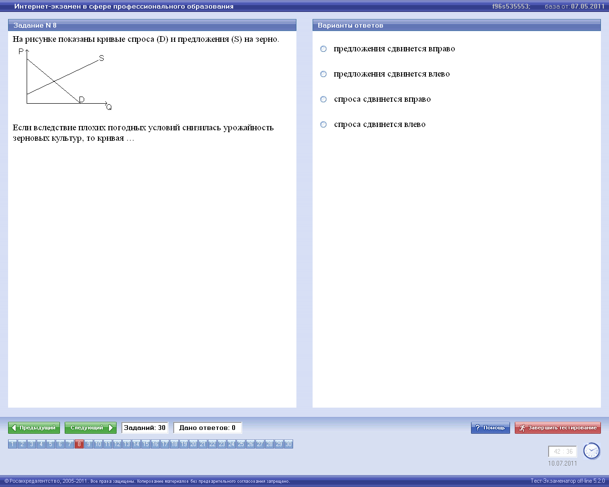Select answer 'предложения сдвинется влево'
The width and height of the screenshot is (609, 487).
pos(324,74)
